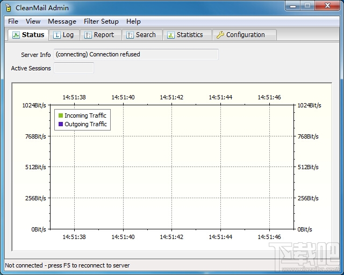
Task: Open the View menu
Action: tap(33, 21)
